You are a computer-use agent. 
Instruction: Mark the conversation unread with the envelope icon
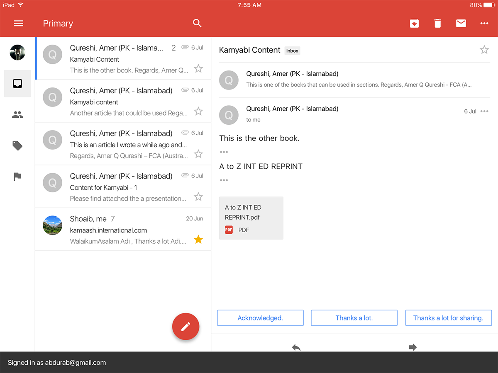coord(461,24)
